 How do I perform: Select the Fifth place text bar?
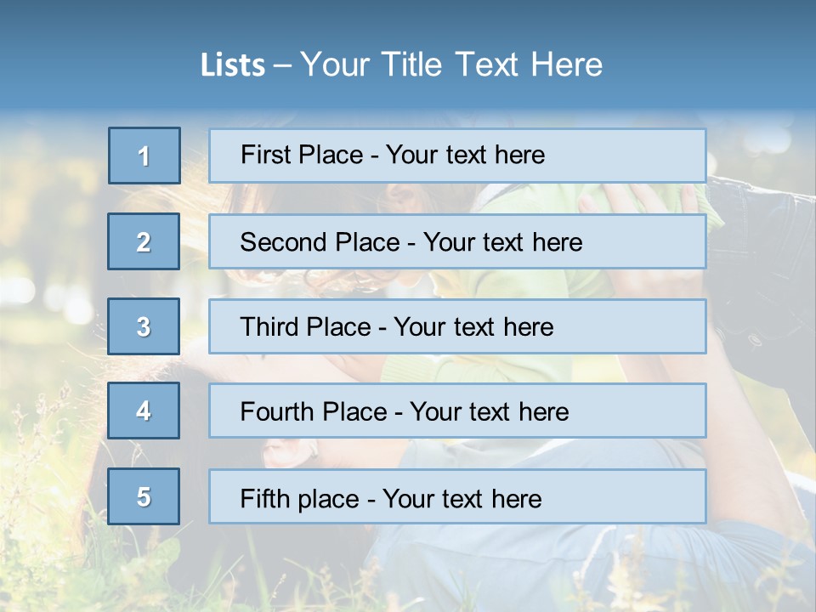629,496
